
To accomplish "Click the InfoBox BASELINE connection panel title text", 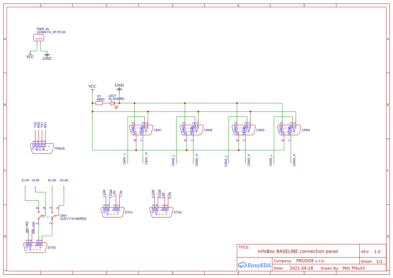I will (x=298, y=251).
